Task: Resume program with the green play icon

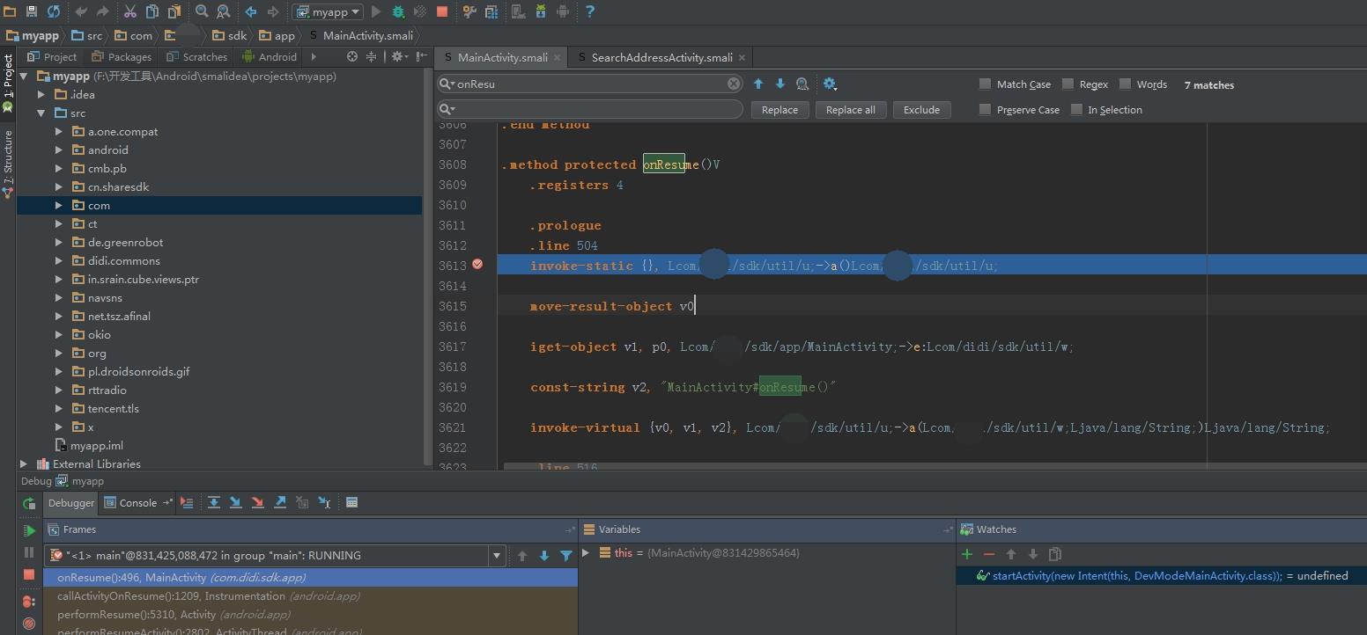Action: click(29, 530)
